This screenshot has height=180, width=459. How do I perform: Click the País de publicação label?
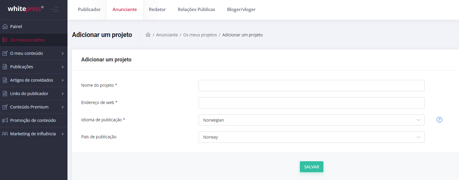pos(99,137)
